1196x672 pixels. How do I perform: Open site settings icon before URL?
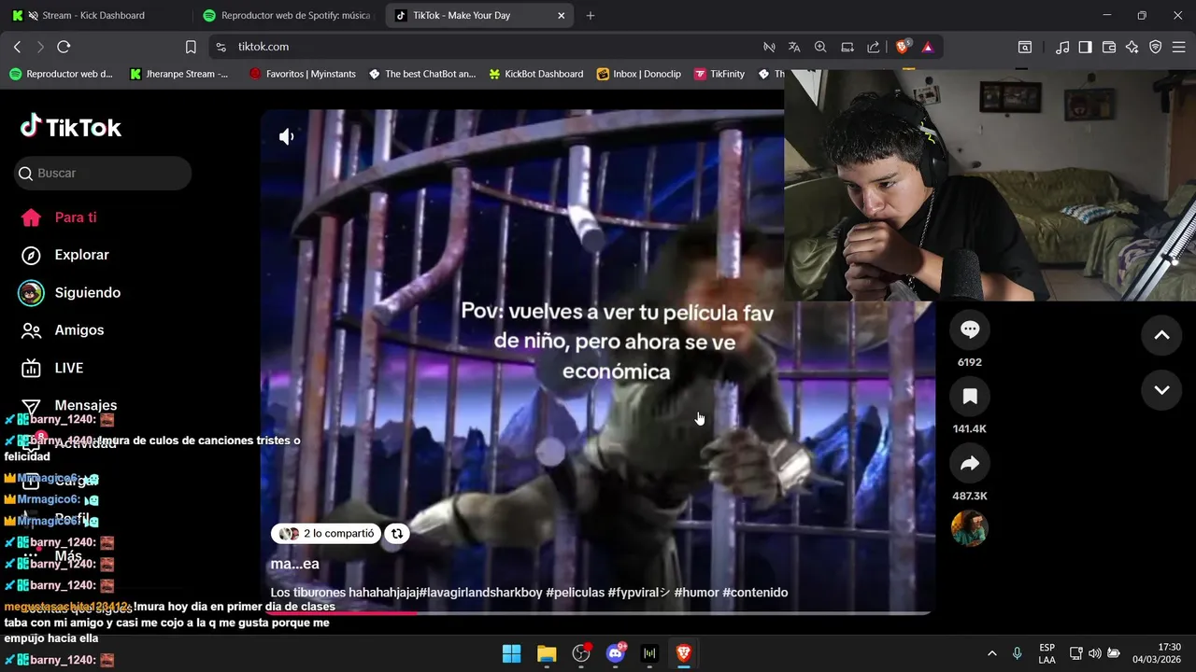click(x=221, y=47)
